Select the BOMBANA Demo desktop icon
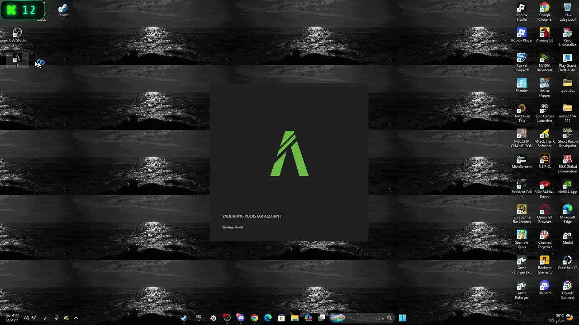 [545, 189]
